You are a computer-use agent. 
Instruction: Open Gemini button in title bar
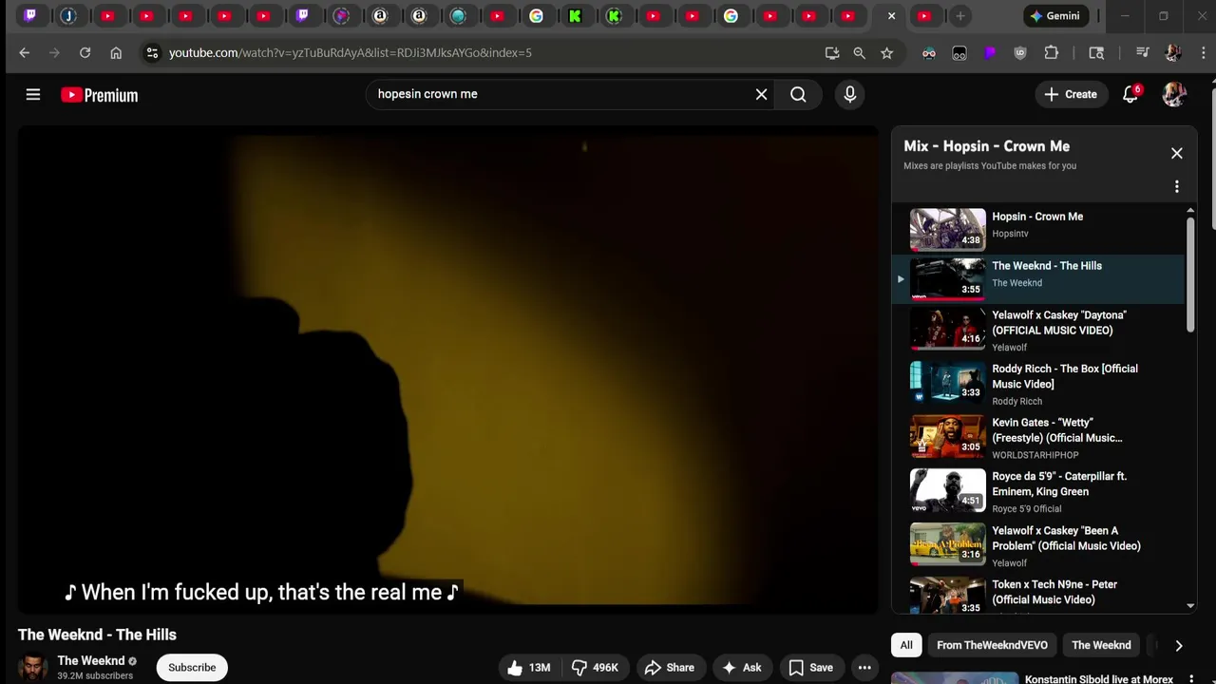pos(1054,15)
